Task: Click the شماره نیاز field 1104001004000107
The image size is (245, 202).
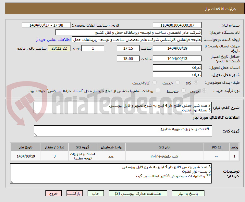Action: point(177,25)
